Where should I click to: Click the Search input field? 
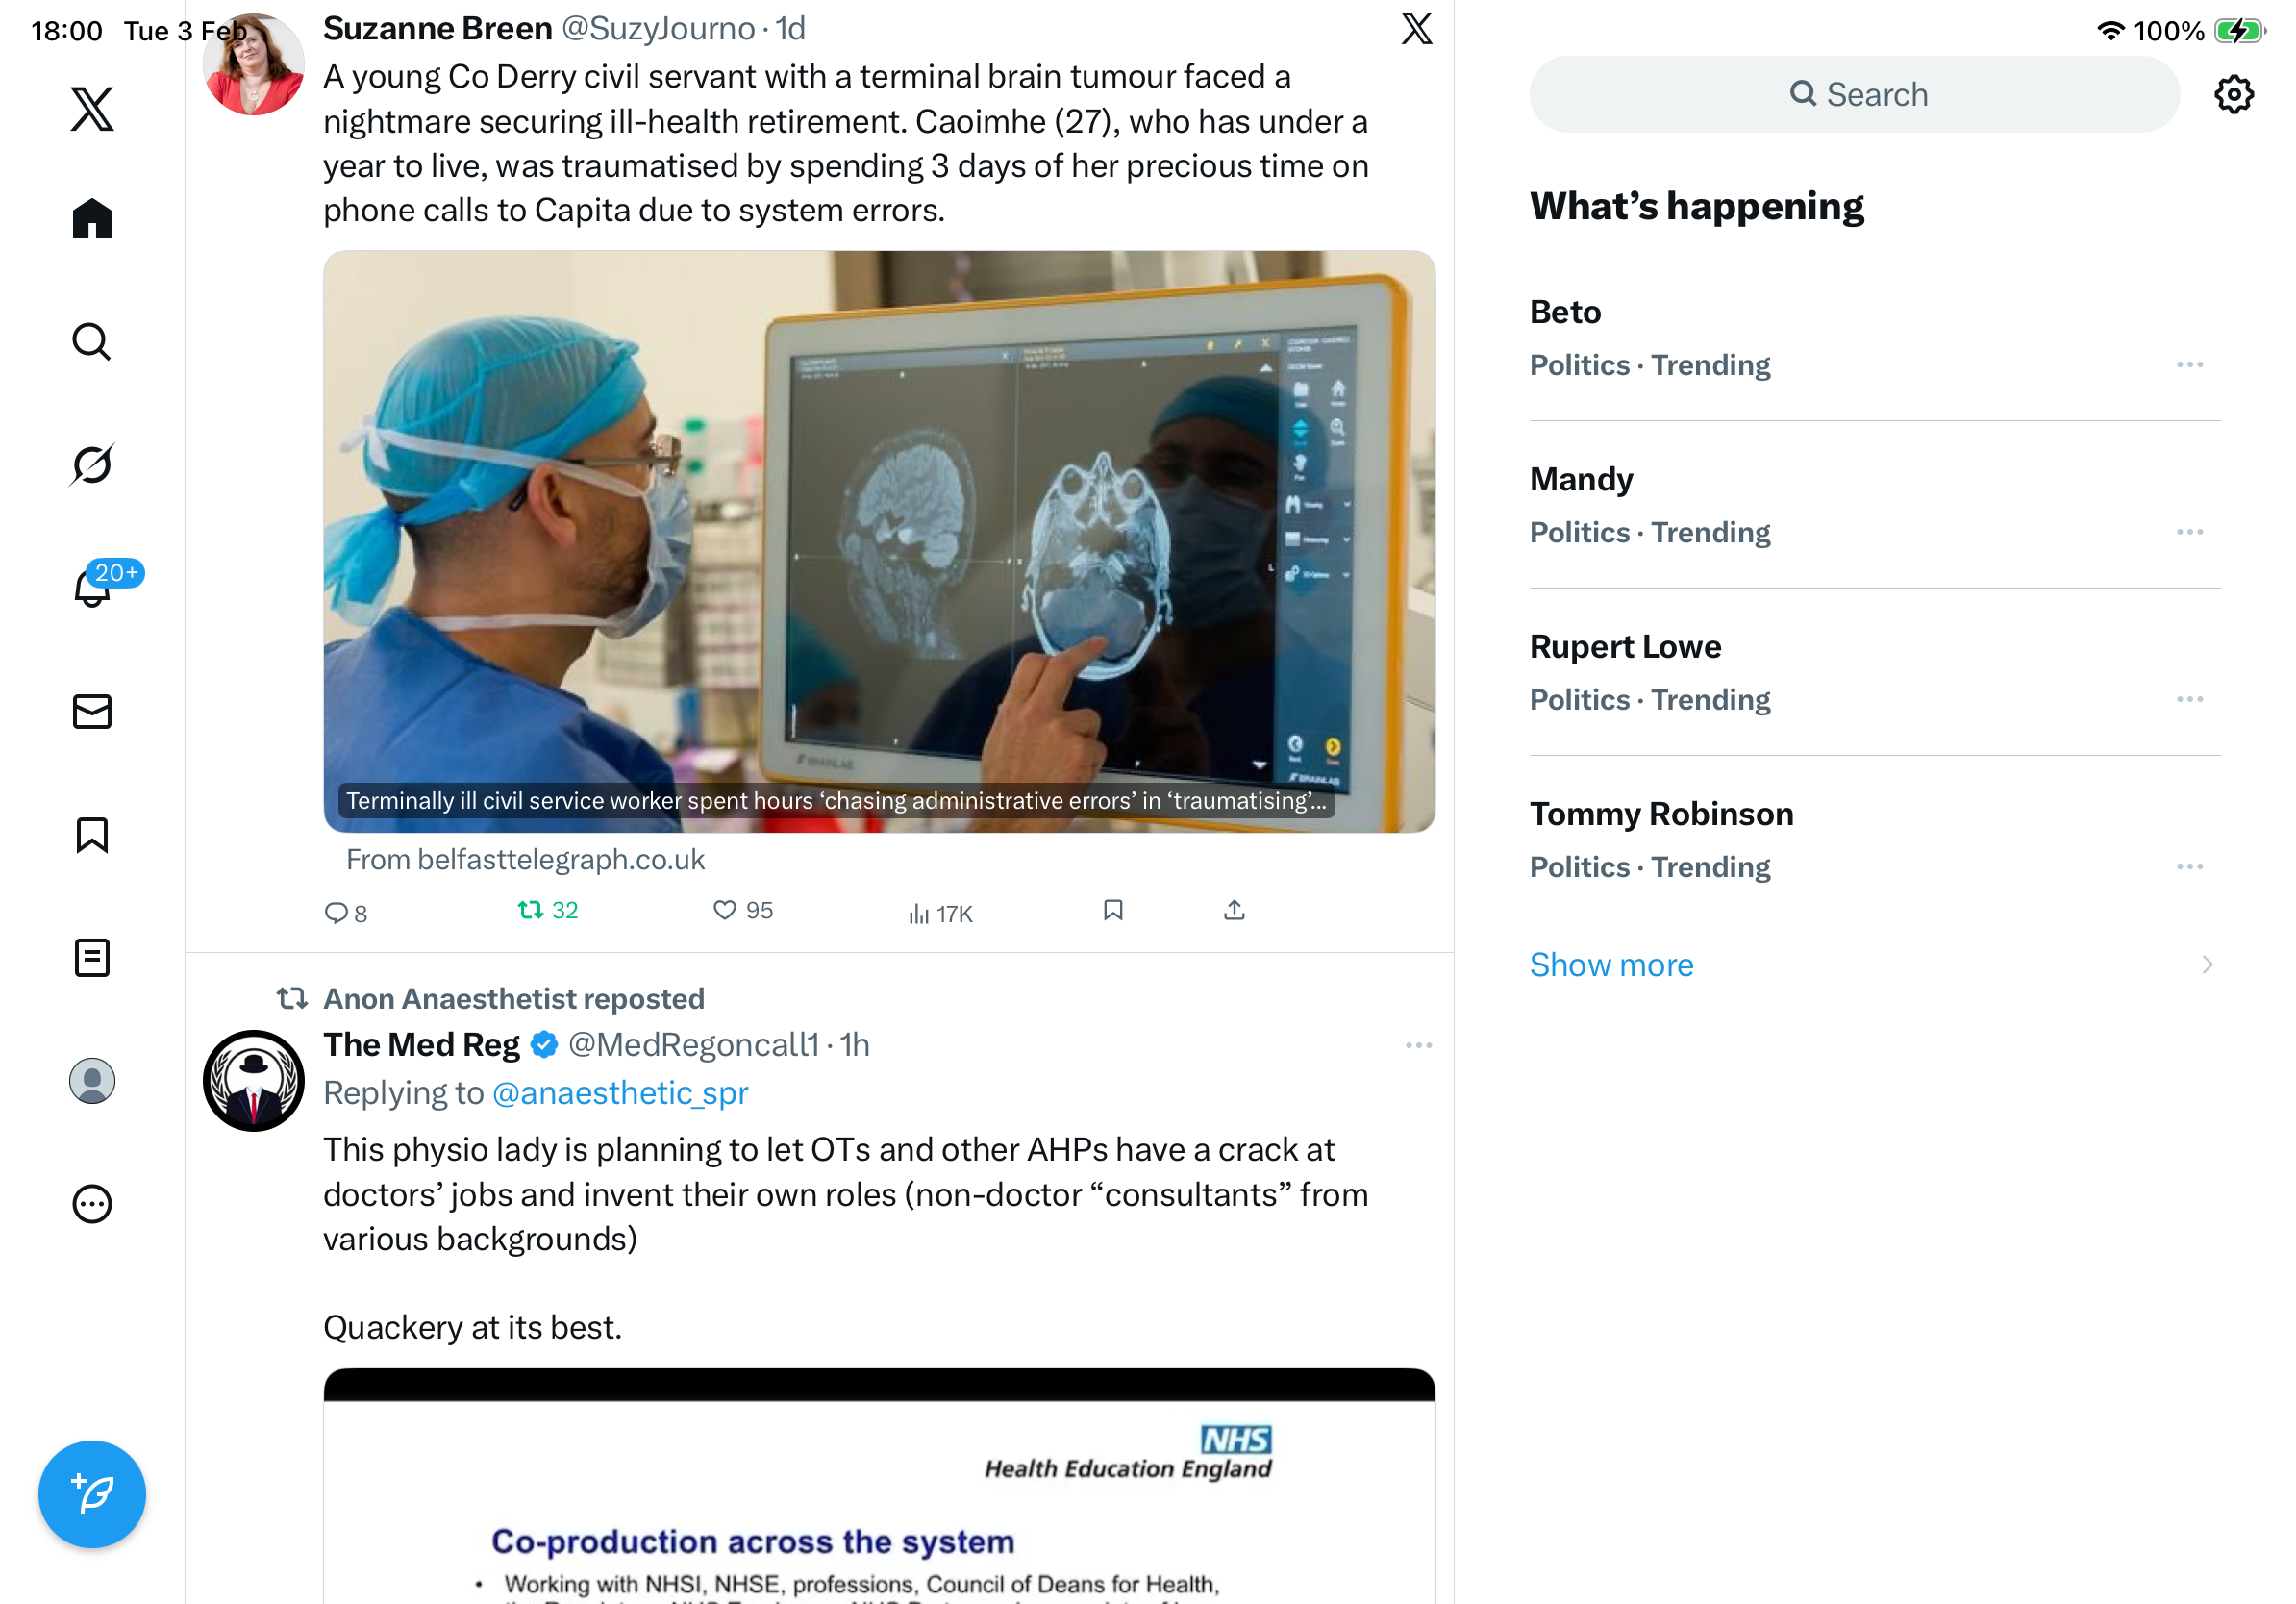pyautogui.click(x=1854, y=94)
